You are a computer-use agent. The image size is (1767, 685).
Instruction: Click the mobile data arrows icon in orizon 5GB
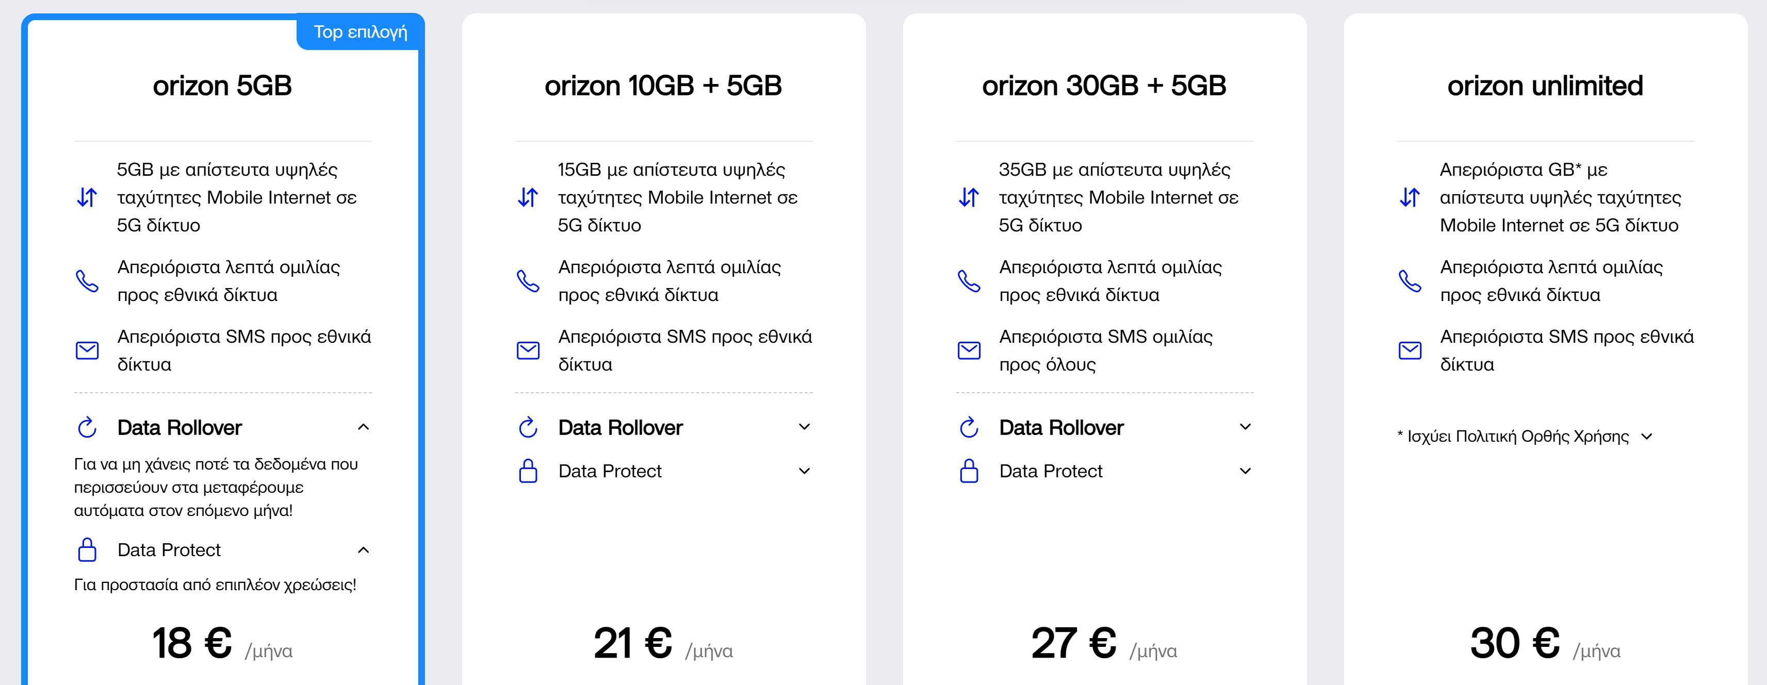click(87, 197)
